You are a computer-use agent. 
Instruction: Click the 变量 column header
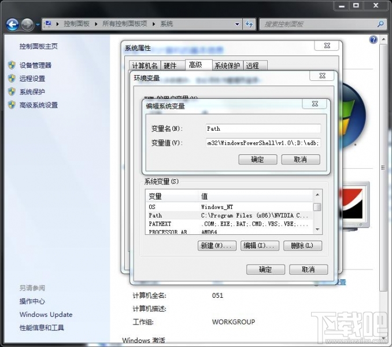coord(172,196)
